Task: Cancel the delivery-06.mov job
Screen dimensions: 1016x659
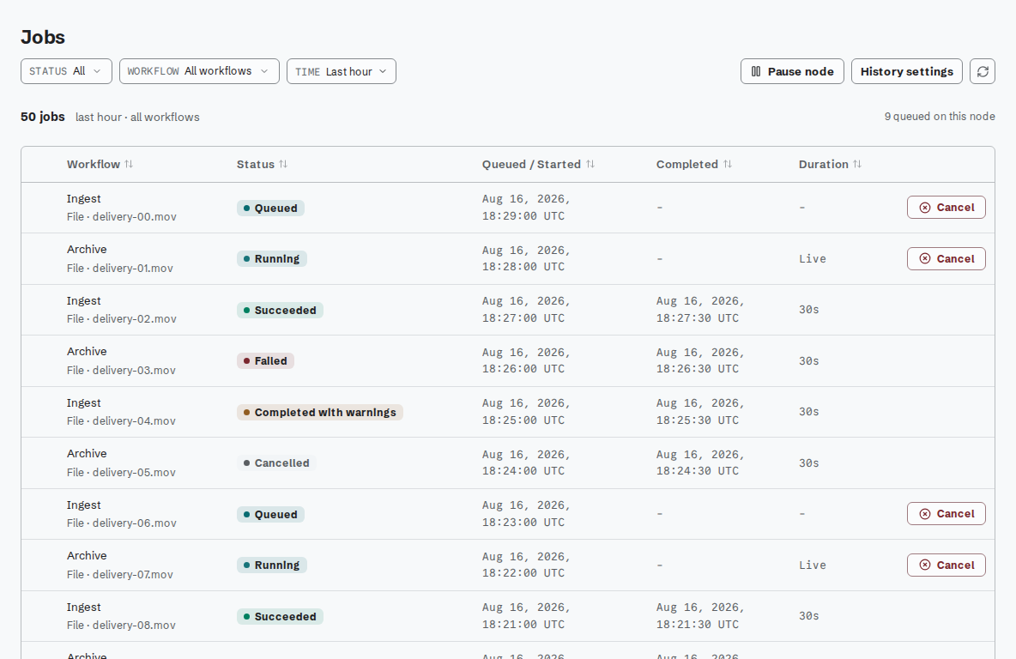Action: (x=946, y=514)
